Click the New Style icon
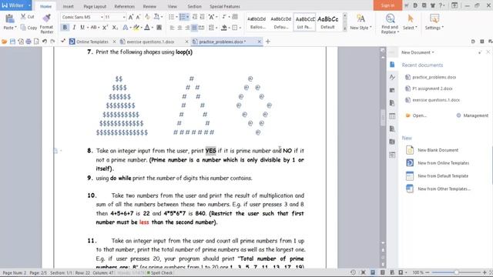The height and width of the screenshot is (277, 493). tap(361, 18)
